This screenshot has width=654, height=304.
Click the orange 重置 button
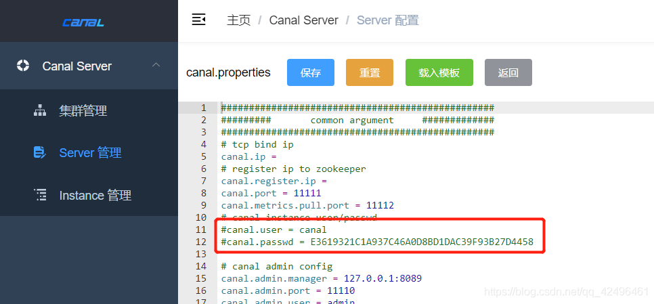tap(370, 72)
